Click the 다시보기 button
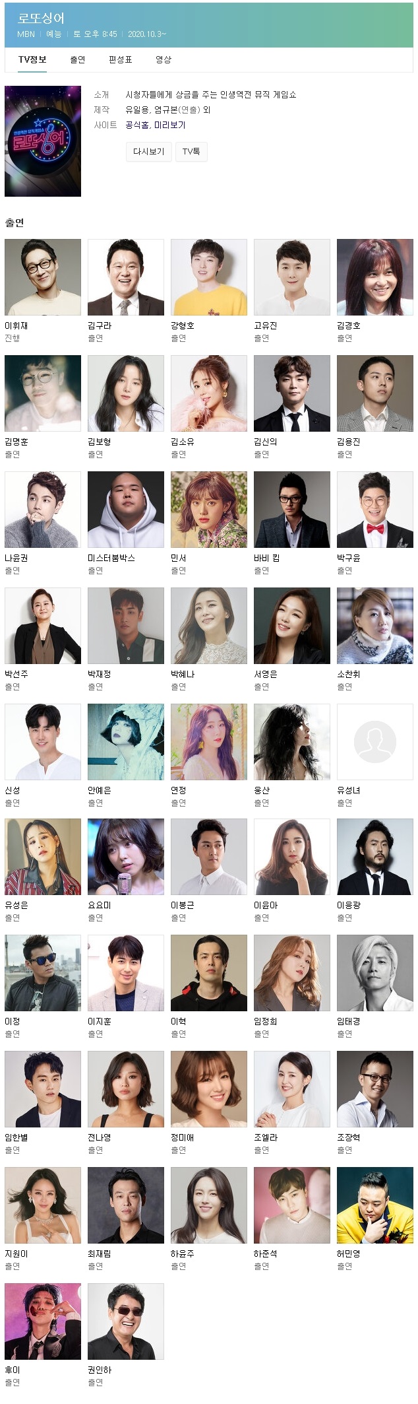 pos(148,152)
